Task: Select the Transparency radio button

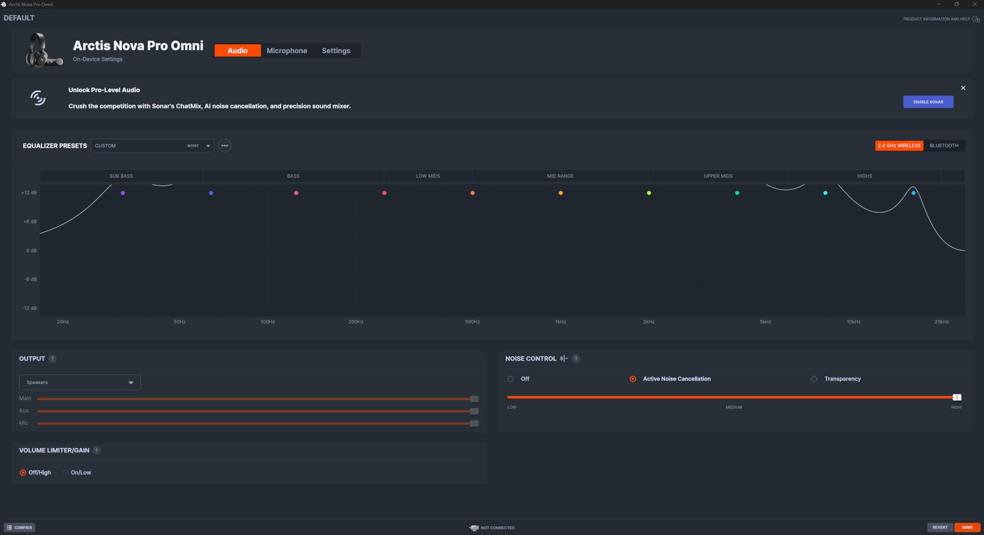Action: click(x=814, y=379)
